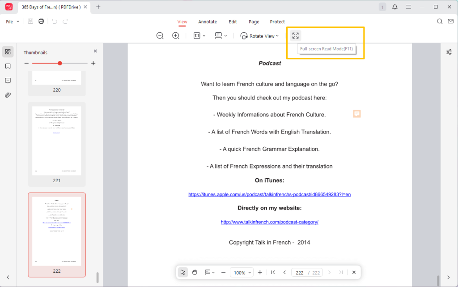Click the Full-screen Read Mode icon
The image size is (458, 287).
[x=295, y=36]
